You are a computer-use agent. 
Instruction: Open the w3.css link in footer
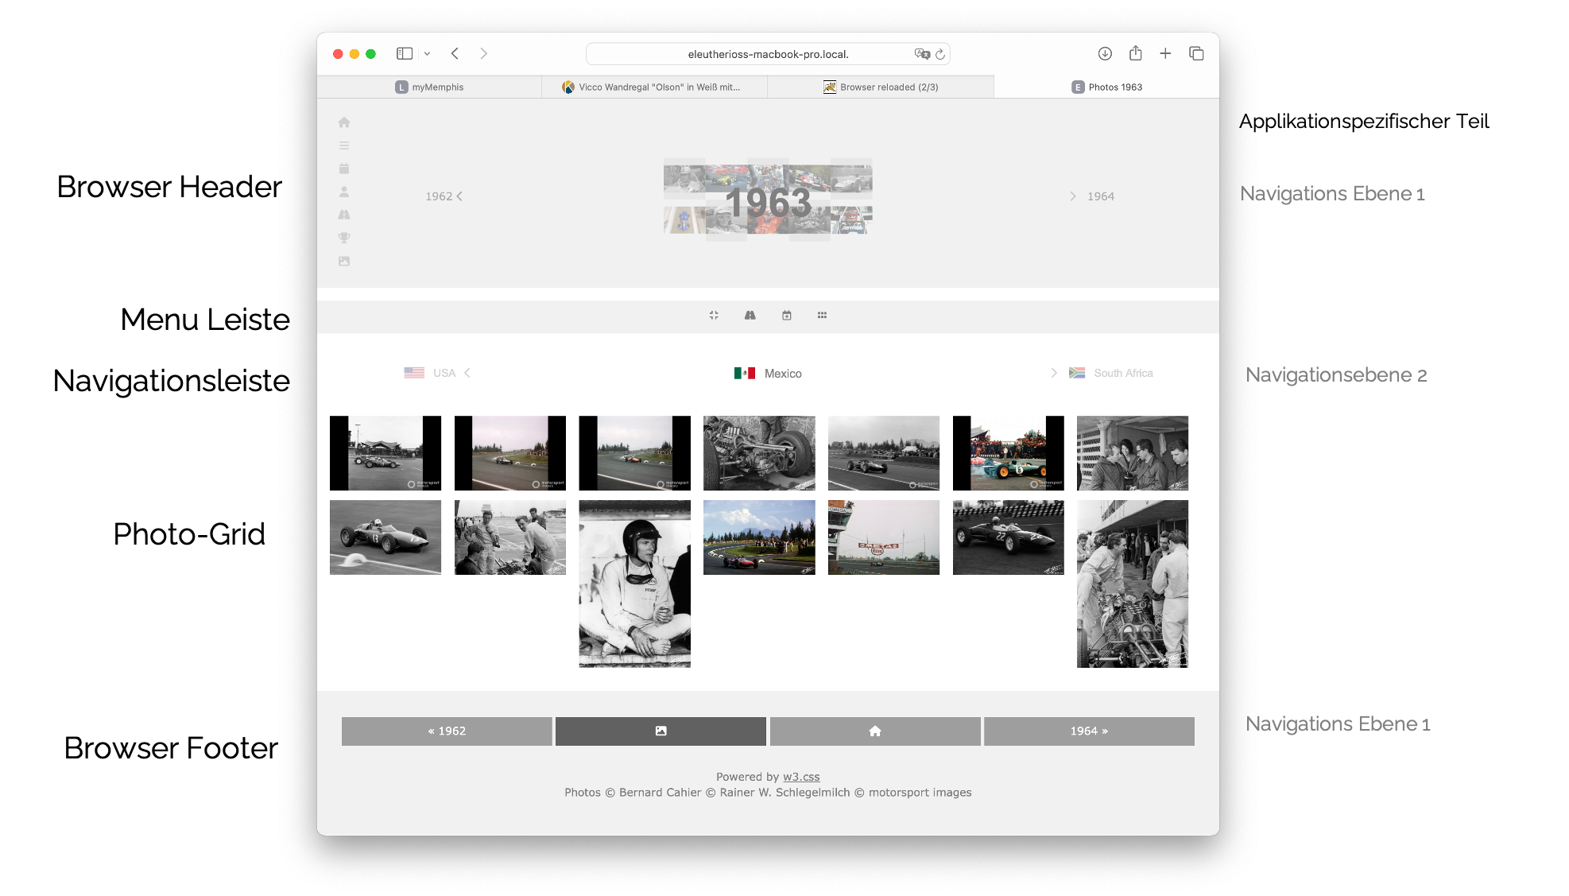click(800, 777)
